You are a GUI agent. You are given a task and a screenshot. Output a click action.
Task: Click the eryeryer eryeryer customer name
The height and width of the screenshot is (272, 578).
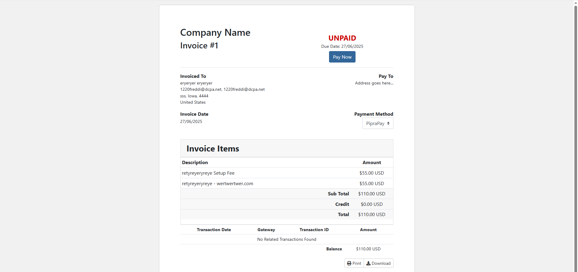pos(196,83)
